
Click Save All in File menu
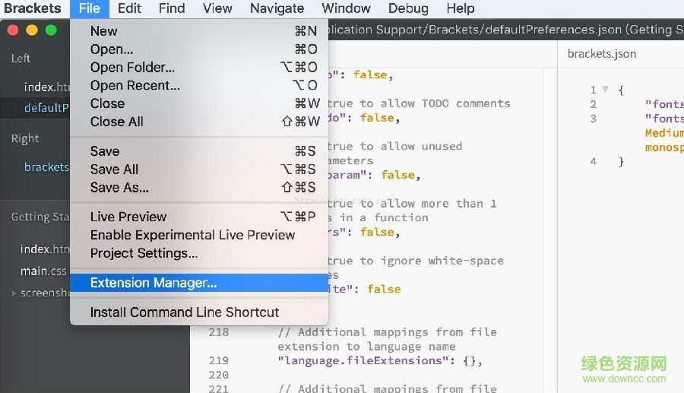[114, 169]
